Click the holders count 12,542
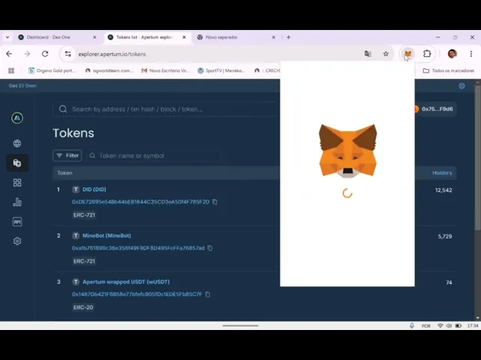 point(443,190)
